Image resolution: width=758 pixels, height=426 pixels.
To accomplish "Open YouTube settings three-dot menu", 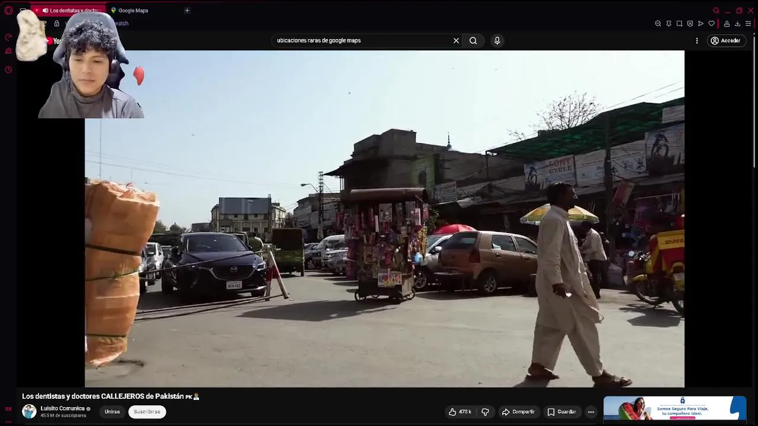I will pos(696,40).
